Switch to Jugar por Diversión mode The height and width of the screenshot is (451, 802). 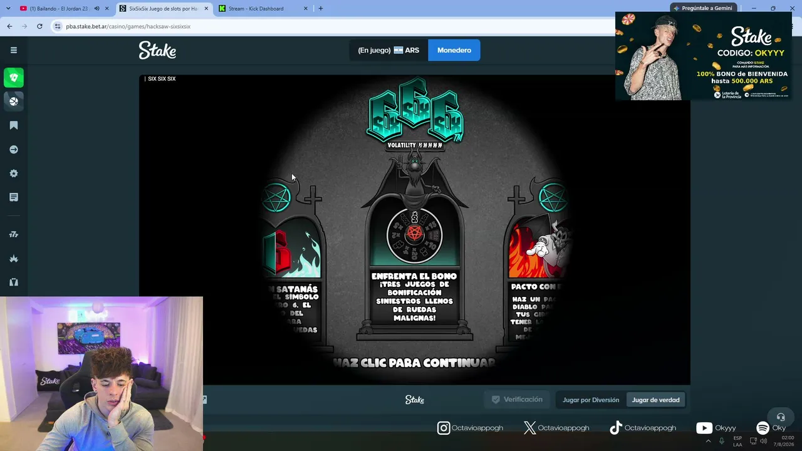(591, 400)
